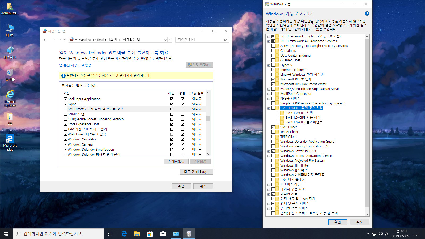Click the search magnifier in 제어판 검색

coord(225,40)
